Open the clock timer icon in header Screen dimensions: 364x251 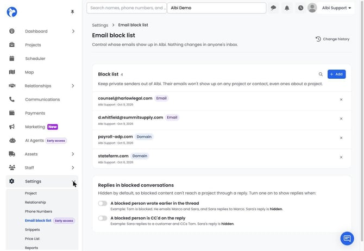300,8
